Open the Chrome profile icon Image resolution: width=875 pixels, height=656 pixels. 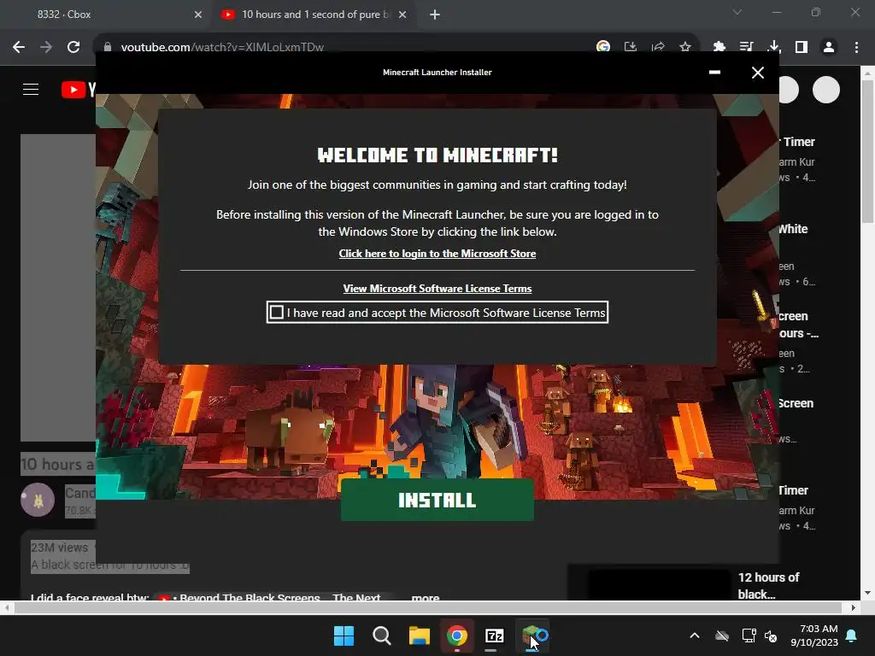829,47
